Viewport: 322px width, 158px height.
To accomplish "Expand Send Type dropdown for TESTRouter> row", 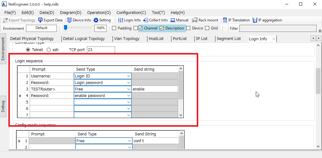I will tap(128, 89).
